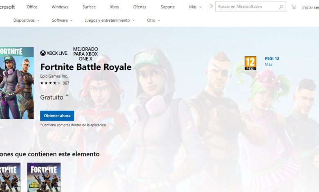This screenshot has width=319, height=192.
Task: Click the Iniciar sesión link
Action: click(310, 7)
